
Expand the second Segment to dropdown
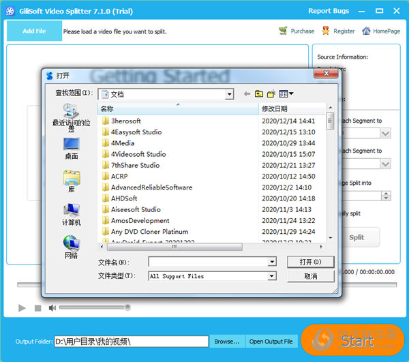pyautogui.click(x=385, y=164)
